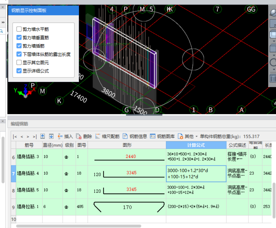
Task: Select row 6 墙身插筋.3
Action: (x=13, y=157)
